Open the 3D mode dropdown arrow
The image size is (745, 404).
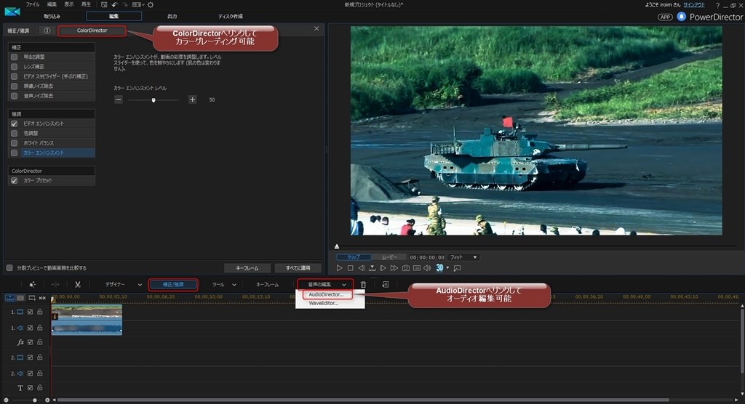click(447, 267)
